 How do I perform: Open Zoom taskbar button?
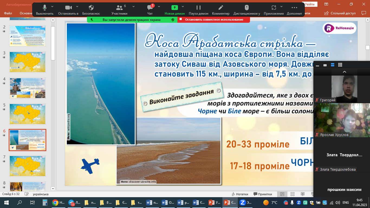pyautogui.click(x=246, y=202)
